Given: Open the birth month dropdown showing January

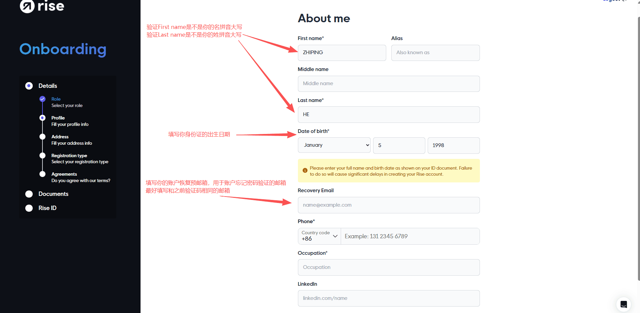Looking at the screenshot, I should 334,145.
